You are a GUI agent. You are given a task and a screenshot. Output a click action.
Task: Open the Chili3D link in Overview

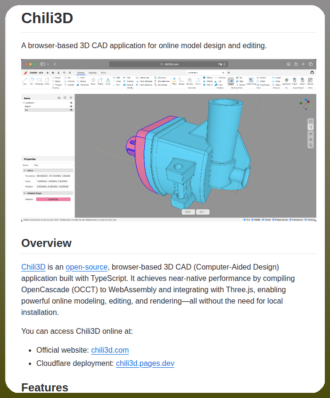pos(33,267)
